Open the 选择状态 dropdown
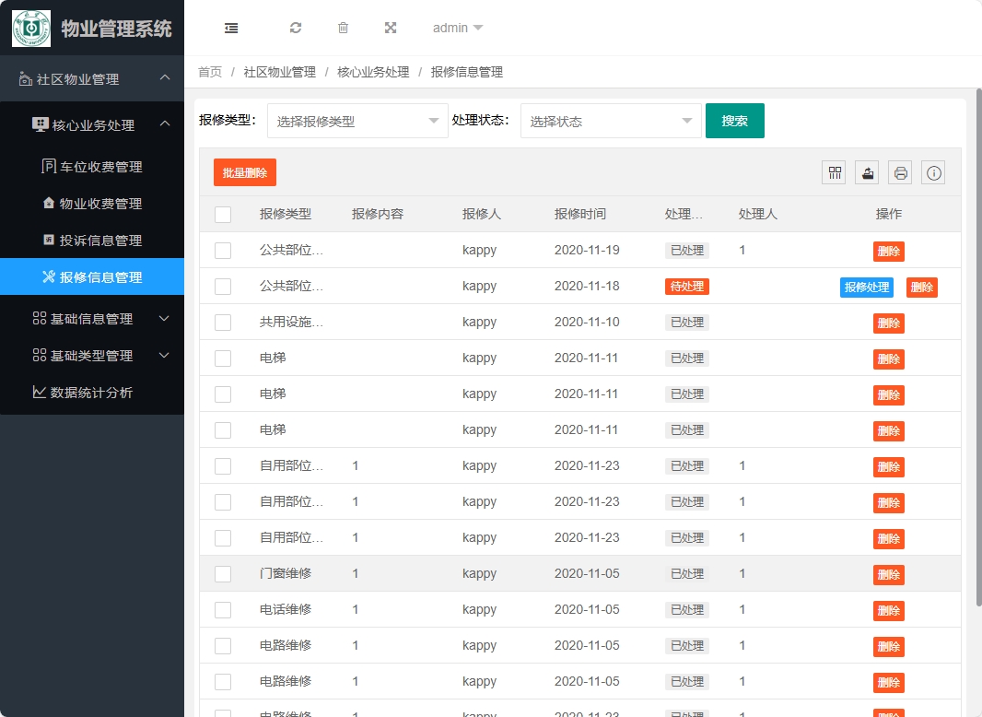This screenshot has height=717, width=982. [611, 121]
